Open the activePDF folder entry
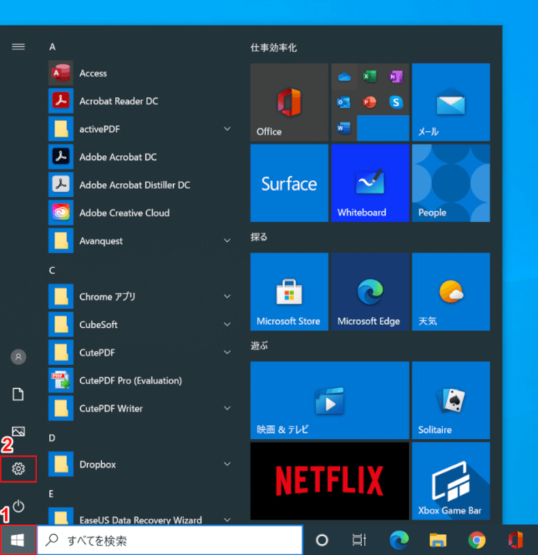Screen dimensions: 538x555 [141, 129]
